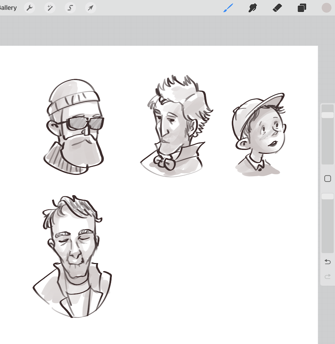The image size is (335, 344).
Task: Click the brush opacity slider handle
Action: (327, 196)
